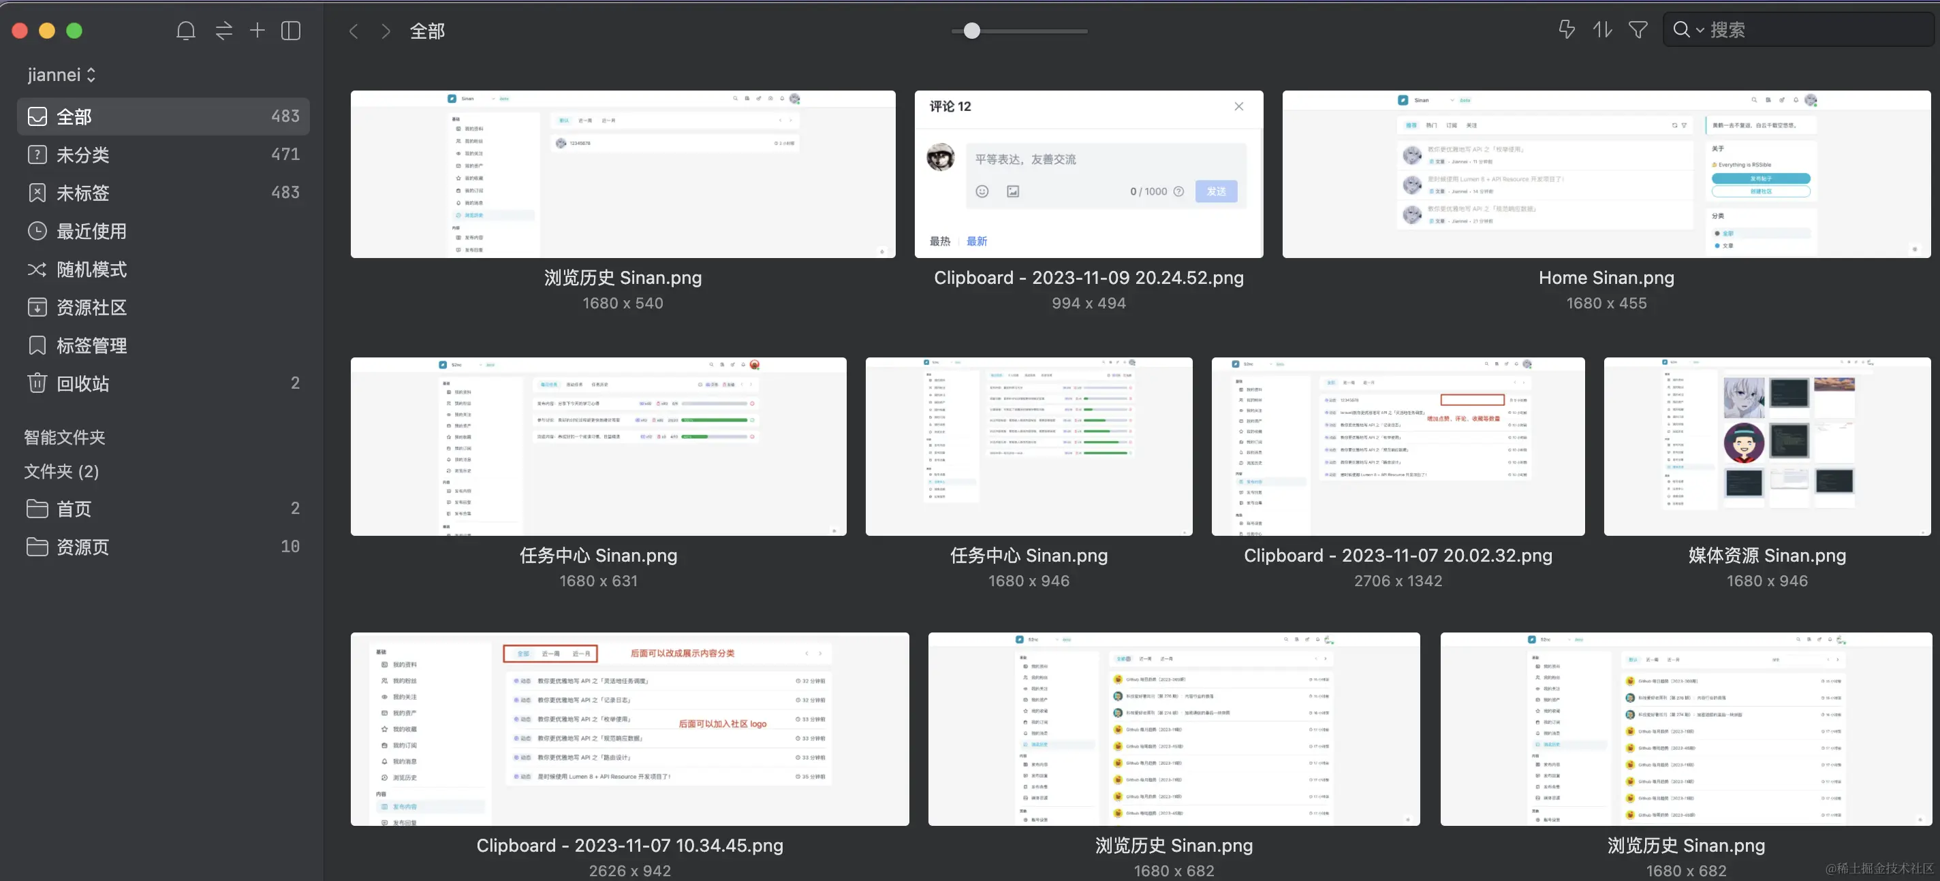The image size is (1940, 881).
Task: Open the sort order icon
Action: coord(1602,30)
